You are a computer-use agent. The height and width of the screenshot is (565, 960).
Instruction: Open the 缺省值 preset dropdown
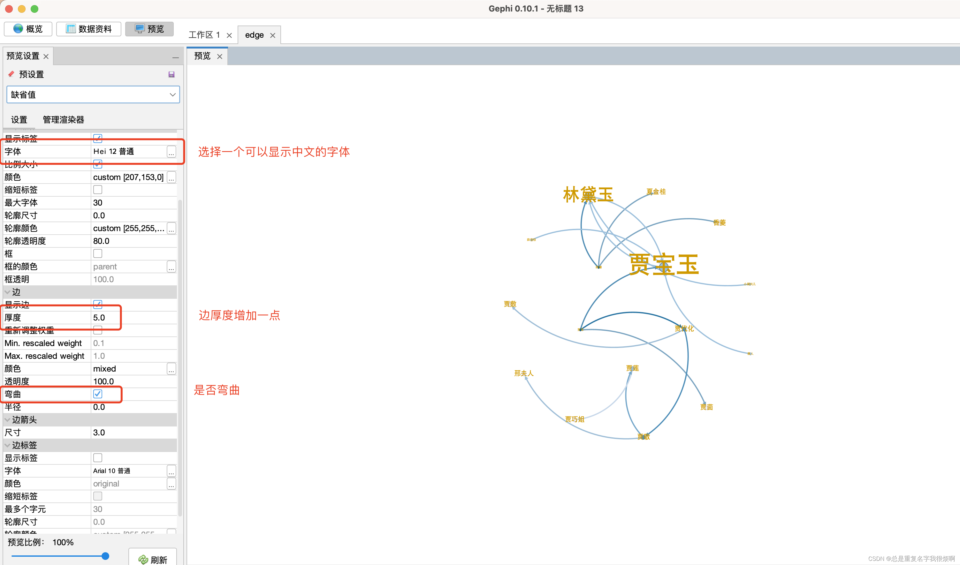point(93,94)
